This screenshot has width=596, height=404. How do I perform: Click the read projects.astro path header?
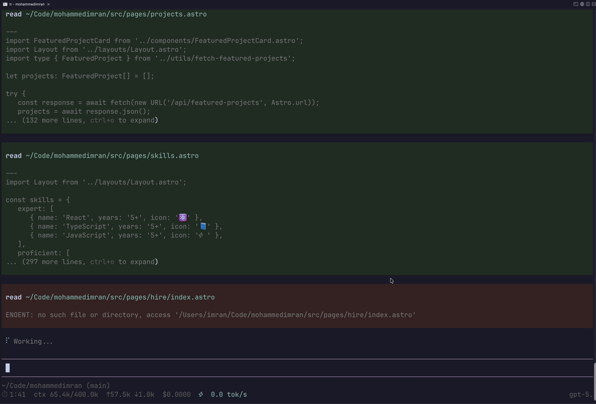[x=106, y=14]
